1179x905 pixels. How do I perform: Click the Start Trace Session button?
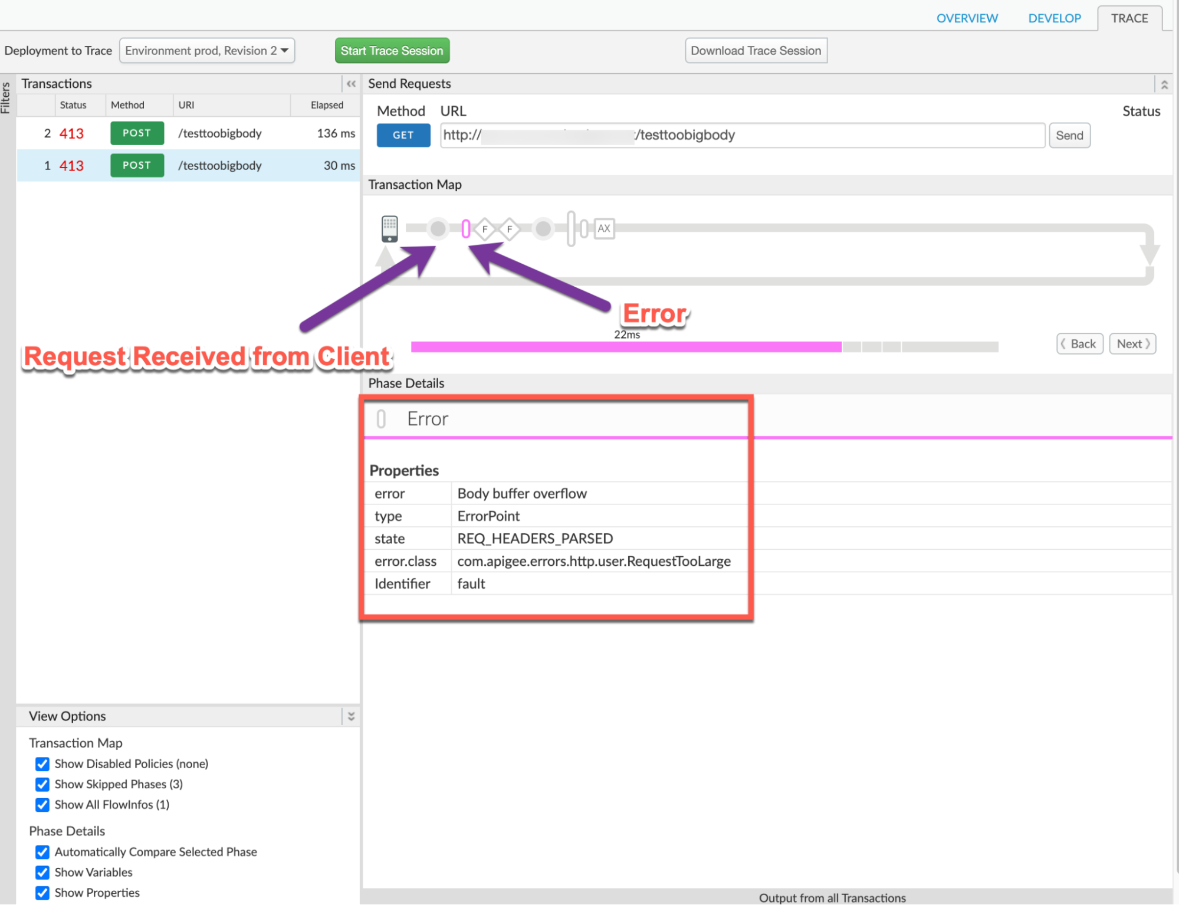pyautogui.click(x=392, y=51)
